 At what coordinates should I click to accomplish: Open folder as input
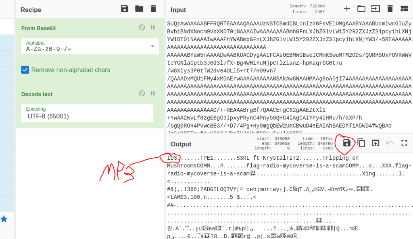(x=361, y=9)
